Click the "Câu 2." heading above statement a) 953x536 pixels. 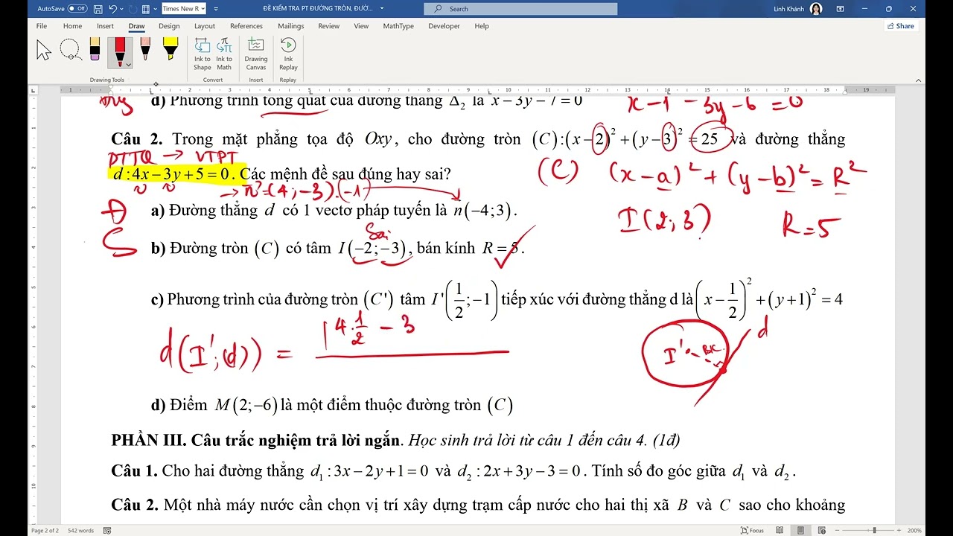click(x=136, y=139)
